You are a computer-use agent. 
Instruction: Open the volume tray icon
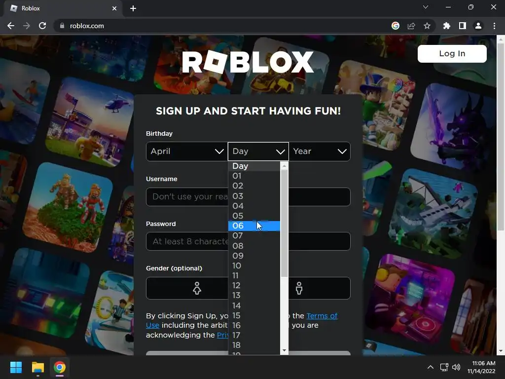point(456,367)
